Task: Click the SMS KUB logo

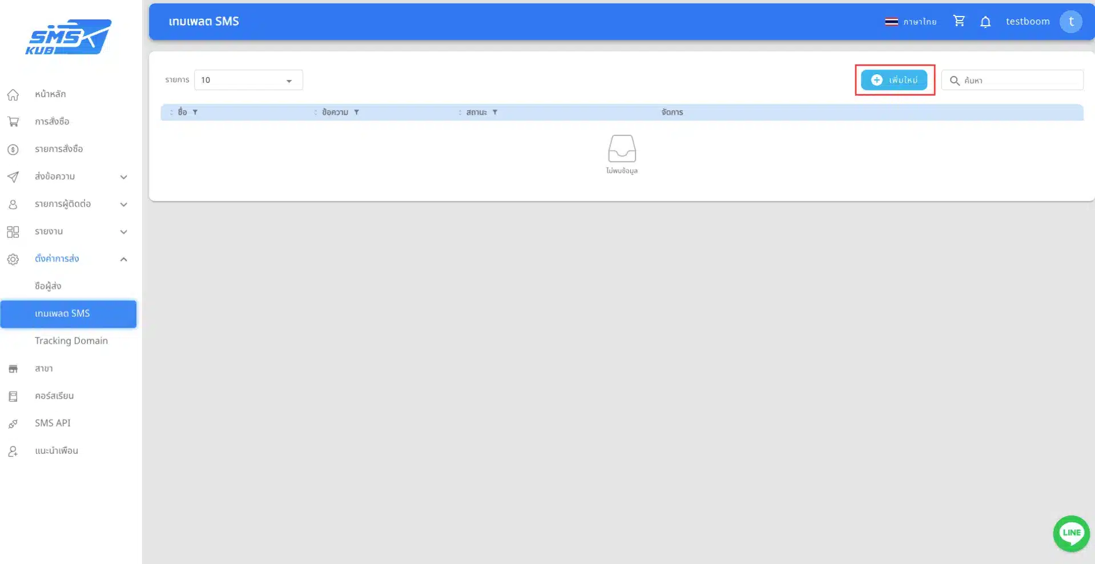Action: tap(69, 37)
